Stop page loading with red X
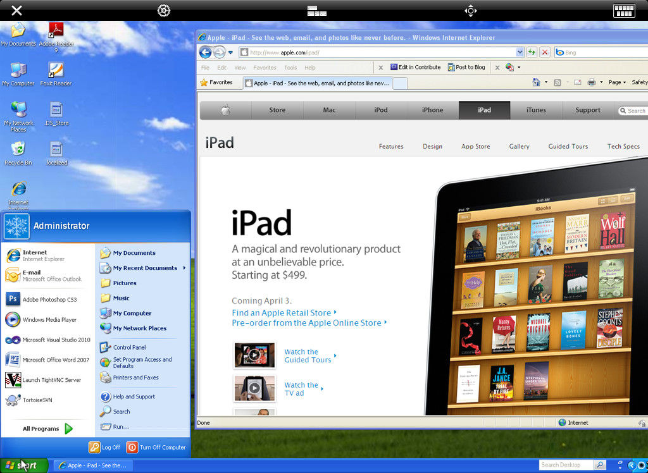The image size is (648, 473). coord(545,52)
